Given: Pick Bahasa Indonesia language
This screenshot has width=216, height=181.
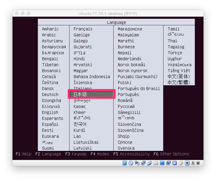Looking at the screenshot, I should 92,77.
